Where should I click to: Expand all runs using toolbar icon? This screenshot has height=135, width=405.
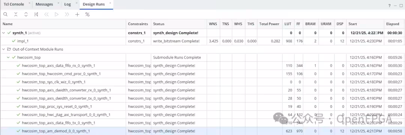tap(26, 15)
